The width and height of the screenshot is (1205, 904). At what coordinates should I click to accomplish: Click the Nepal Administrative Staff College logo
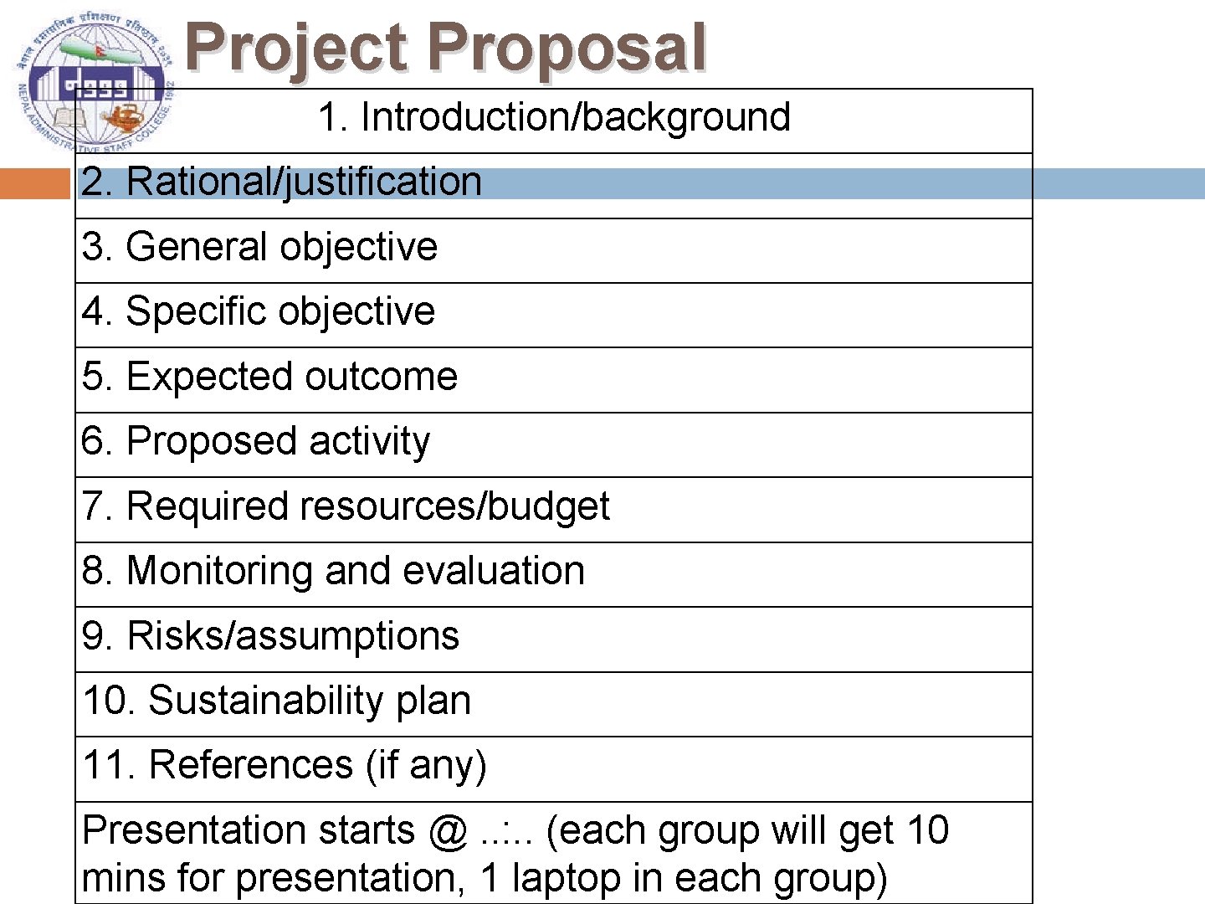click(x=94, y=84)
